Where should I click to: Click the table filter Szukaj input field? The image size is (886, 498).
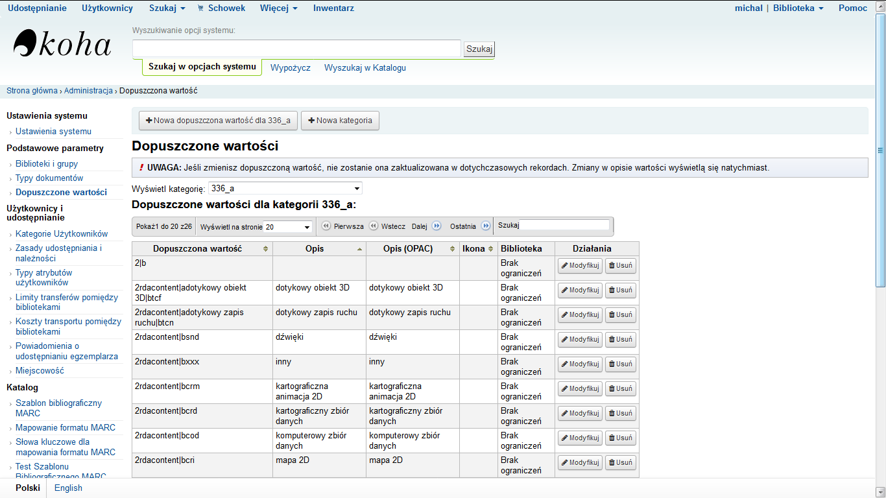point(564,226)
